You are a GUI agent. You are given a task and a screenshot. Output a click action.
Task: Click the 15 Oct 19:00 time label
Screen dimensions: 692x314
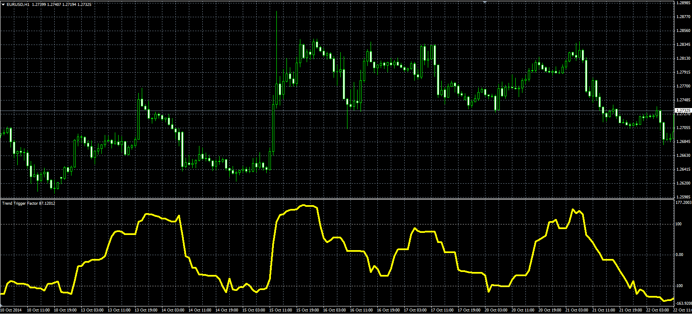click(308, 310)
